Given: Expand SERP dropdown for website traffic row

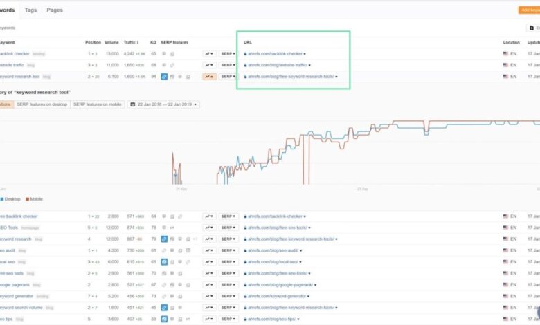Looking at the screenshot, I should 228,65.
